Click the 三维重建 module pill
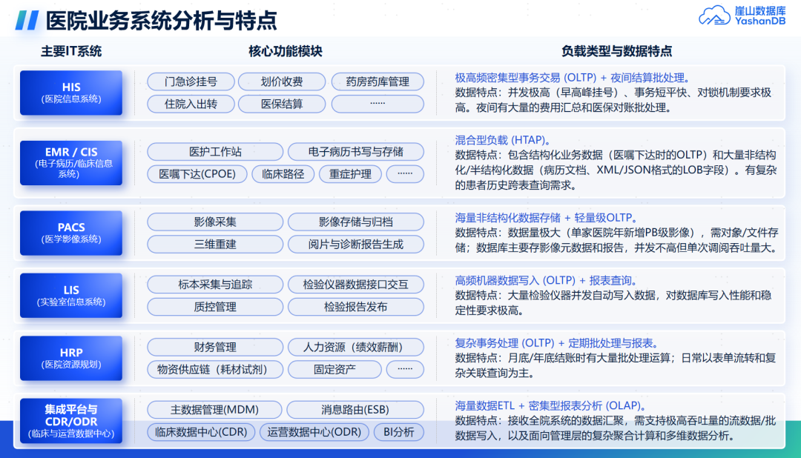801x458 pixels. coord(215,244)
